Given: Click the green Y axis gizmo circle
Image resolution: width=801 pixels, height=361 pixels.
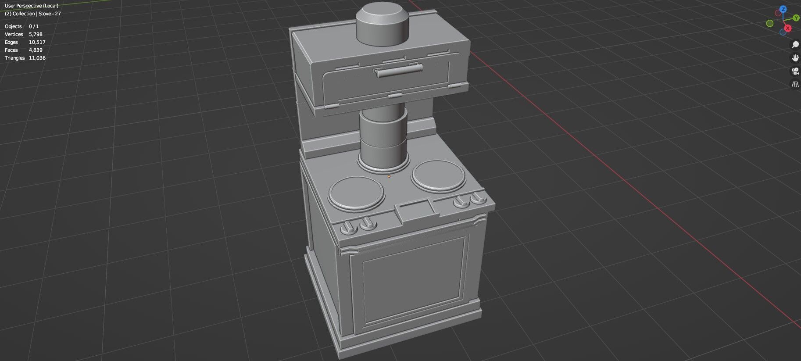Looking at the screenshot, I should (797, 18).
